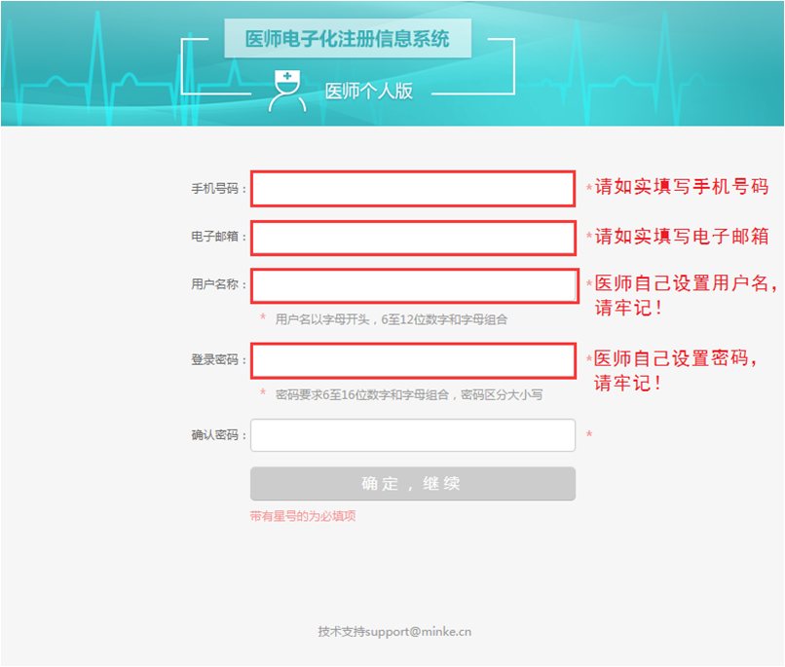
Task: Click the asterisk beside 请如实填写手机号码
Action: tap(587, 184)
